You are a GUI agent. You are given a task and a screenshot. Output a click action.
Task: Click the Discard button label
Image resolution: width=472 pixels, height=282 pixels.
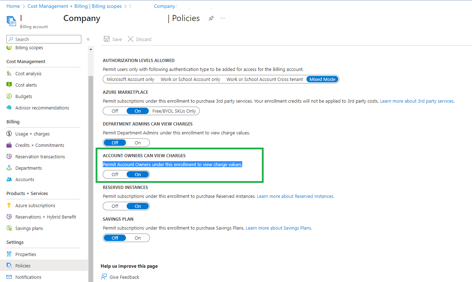(144, 39)
